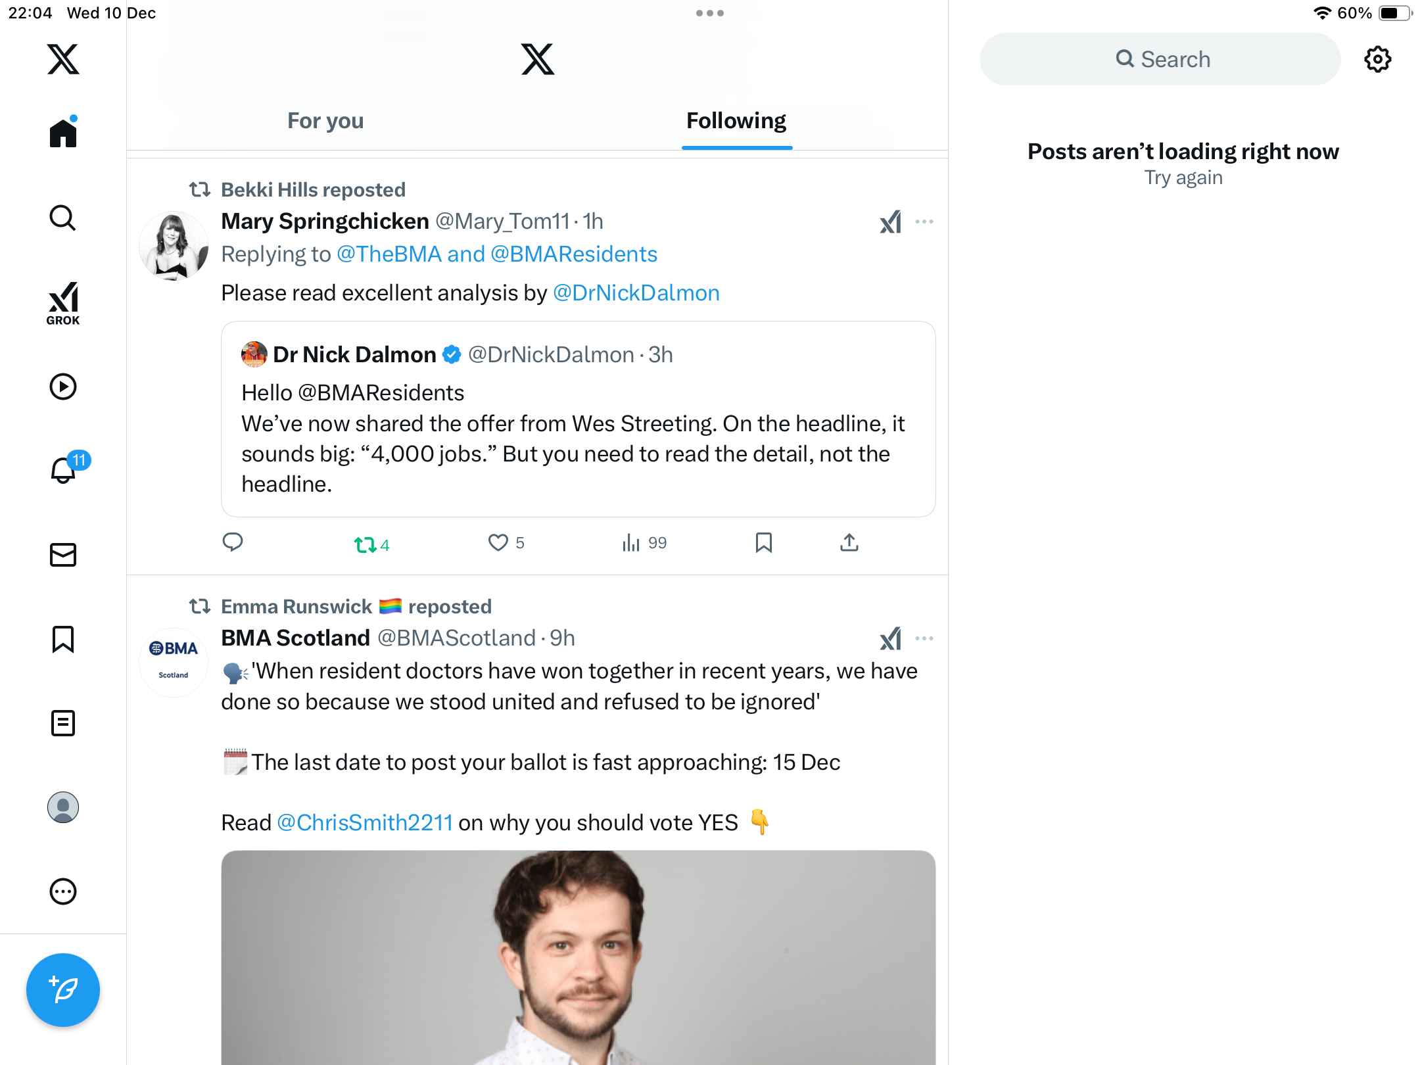The image size is (1420, 1065).
Task: Open the video play icon in sidebar
Action: (x=63, y=387)
